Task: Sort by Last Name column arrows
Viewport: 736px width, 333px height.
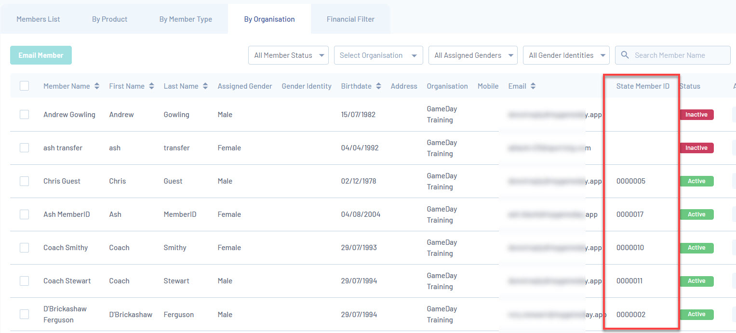Action: 205,86
